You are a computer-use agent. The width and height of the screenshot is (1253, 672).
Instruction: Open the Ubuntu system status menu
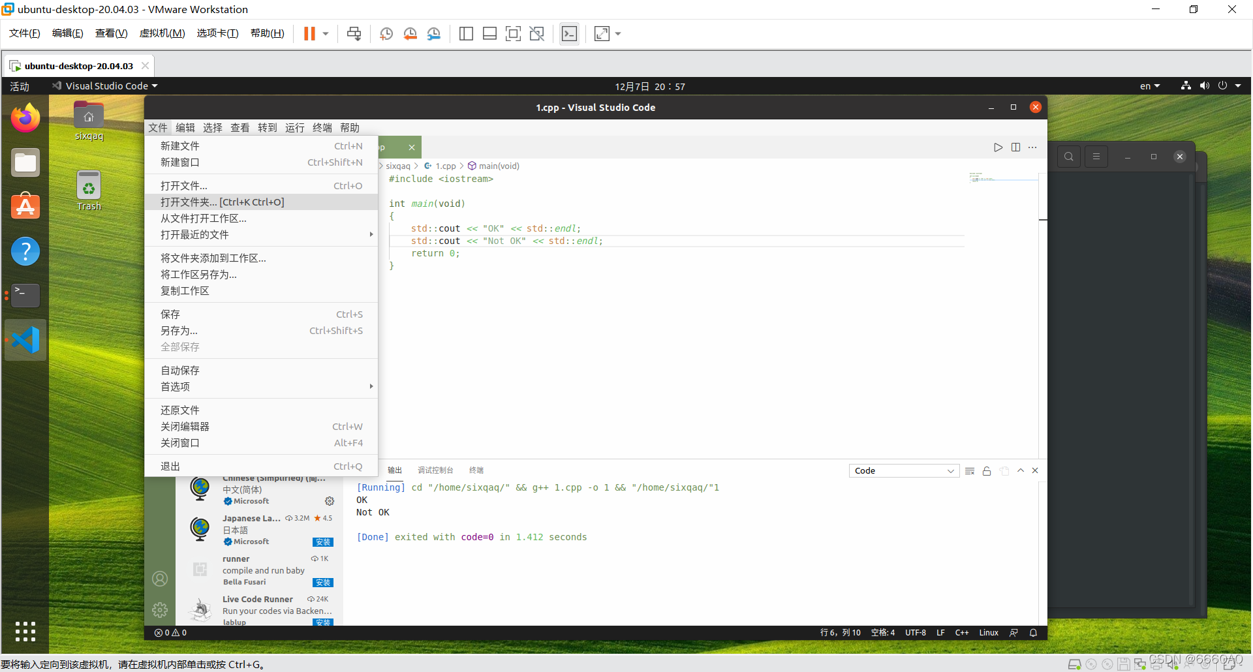[x=1211, y=86]
